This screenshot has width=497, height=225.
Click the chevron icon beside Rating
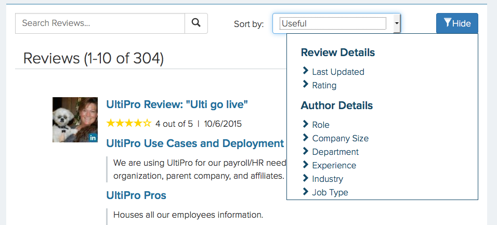coord(306,85)
